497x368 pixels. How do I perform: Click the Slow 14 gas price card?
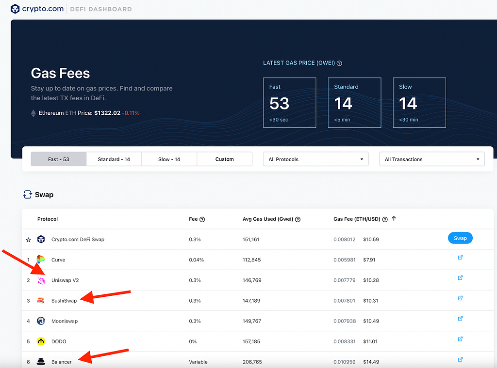tap(419, 103)
